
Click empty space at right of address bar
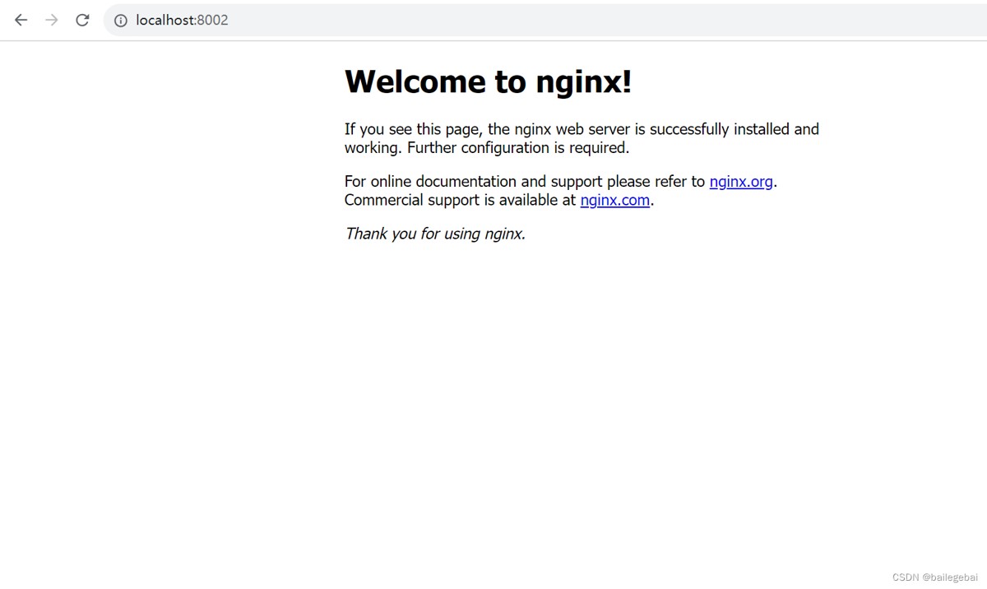click(x=658, y=21)
